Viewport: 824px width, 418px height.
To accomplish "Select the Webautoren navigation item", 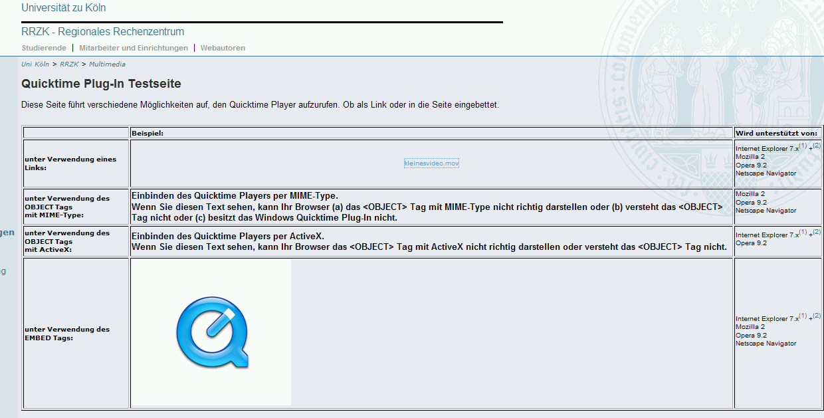I will point(223,48).
